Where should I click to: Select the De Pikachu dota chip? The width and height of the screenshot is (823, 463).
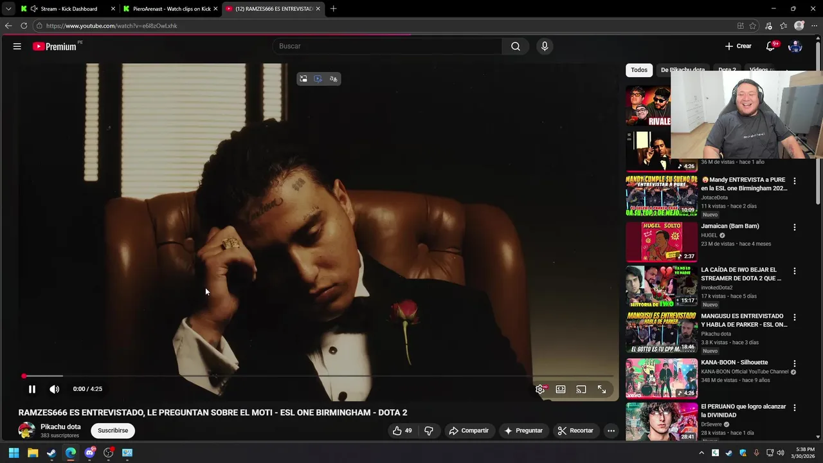pos(682,70)
